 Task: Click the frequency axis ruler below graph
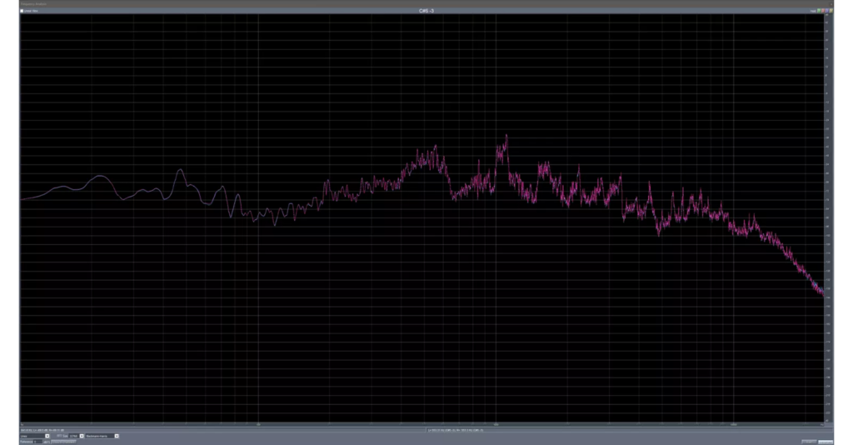(x=417, y=423)
